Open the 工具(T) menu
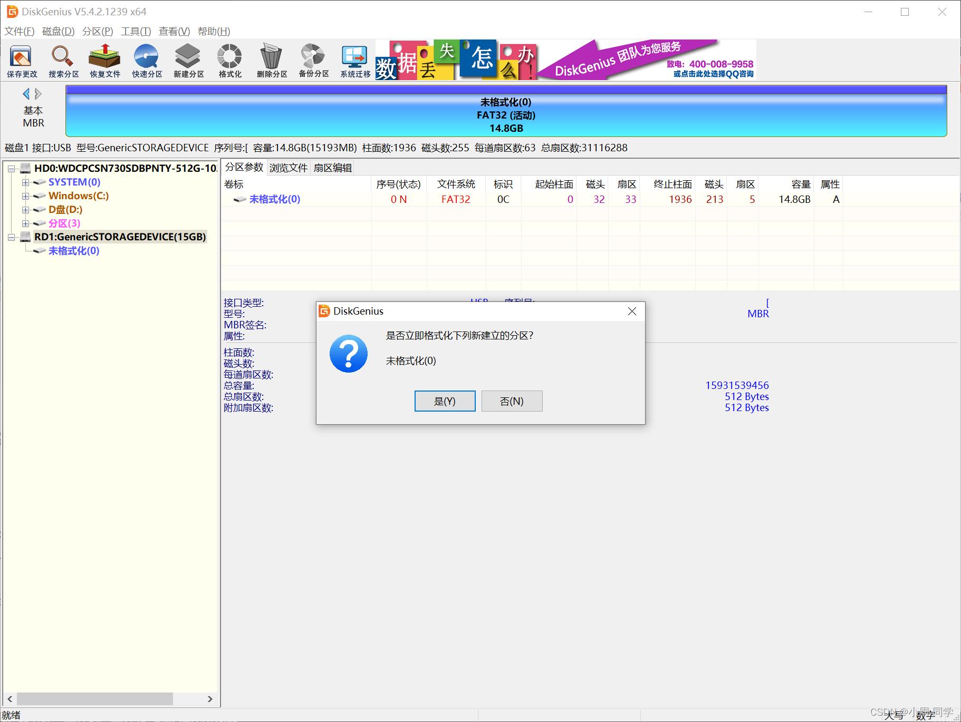The width and height of the screenshot is (961, 722). [136, 31]
